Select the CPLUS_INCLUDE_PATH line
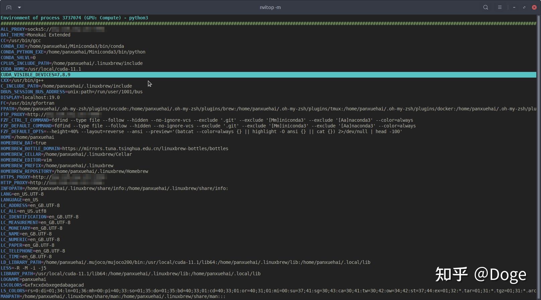Image resolution: width=541 pixels, height=300 pixels. coord(72,63)
